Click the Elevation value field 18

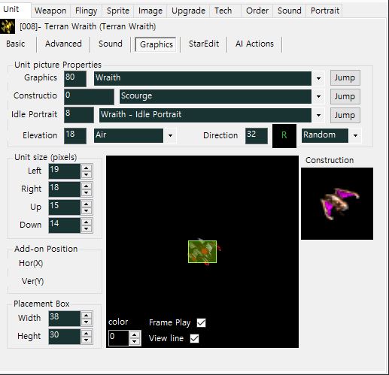click(75, 136)
